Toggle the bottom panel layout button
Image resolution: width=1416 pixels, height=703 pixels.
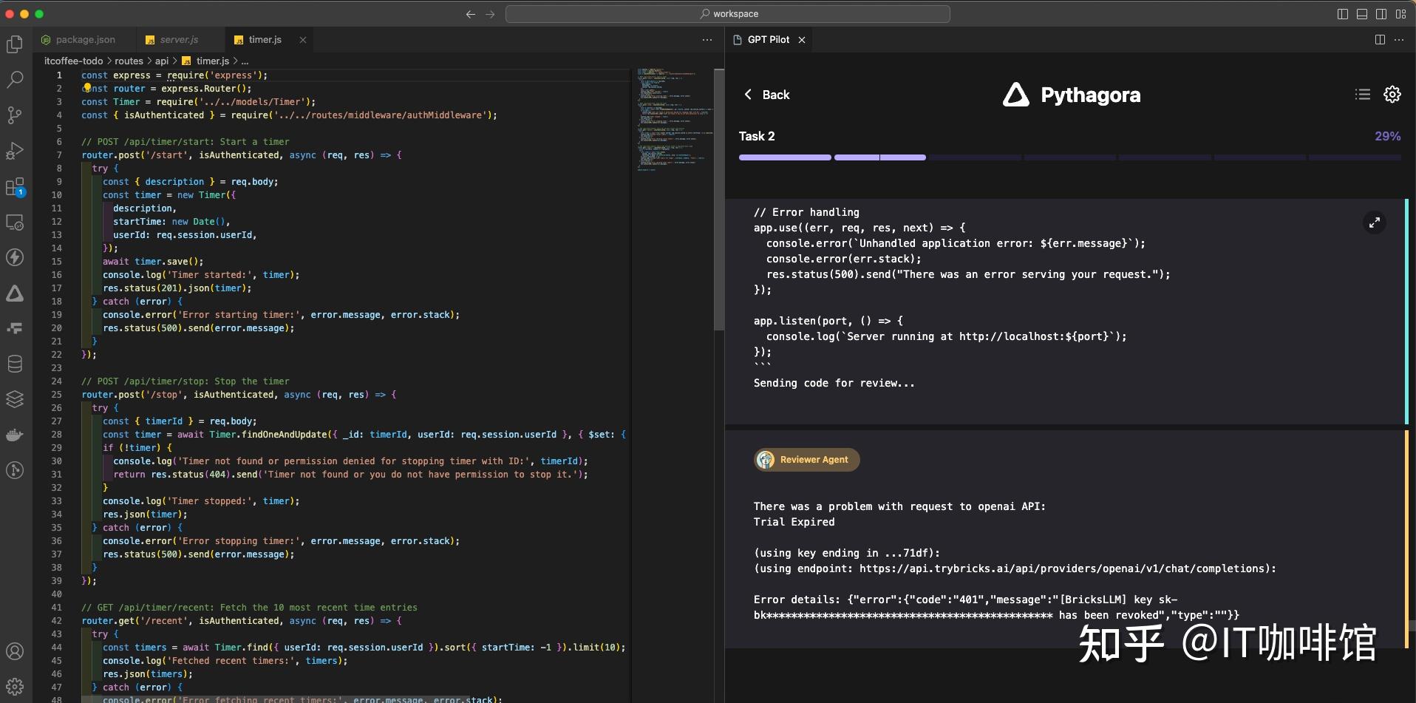1362,14
